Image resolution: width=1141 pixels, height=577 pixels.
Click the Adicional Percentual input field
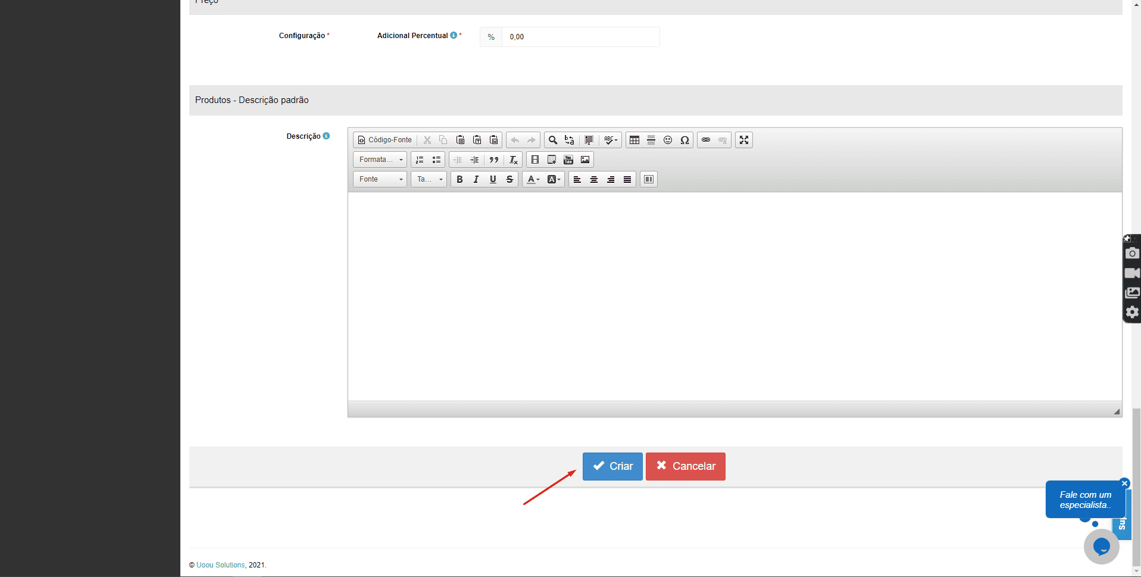(x=580, y=37)
